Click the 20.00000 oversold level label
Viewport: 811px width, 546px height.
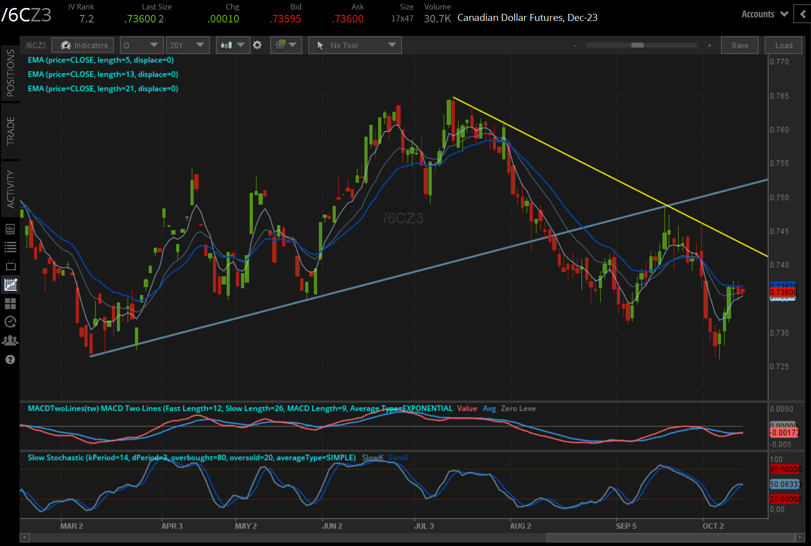pos(785,499)
